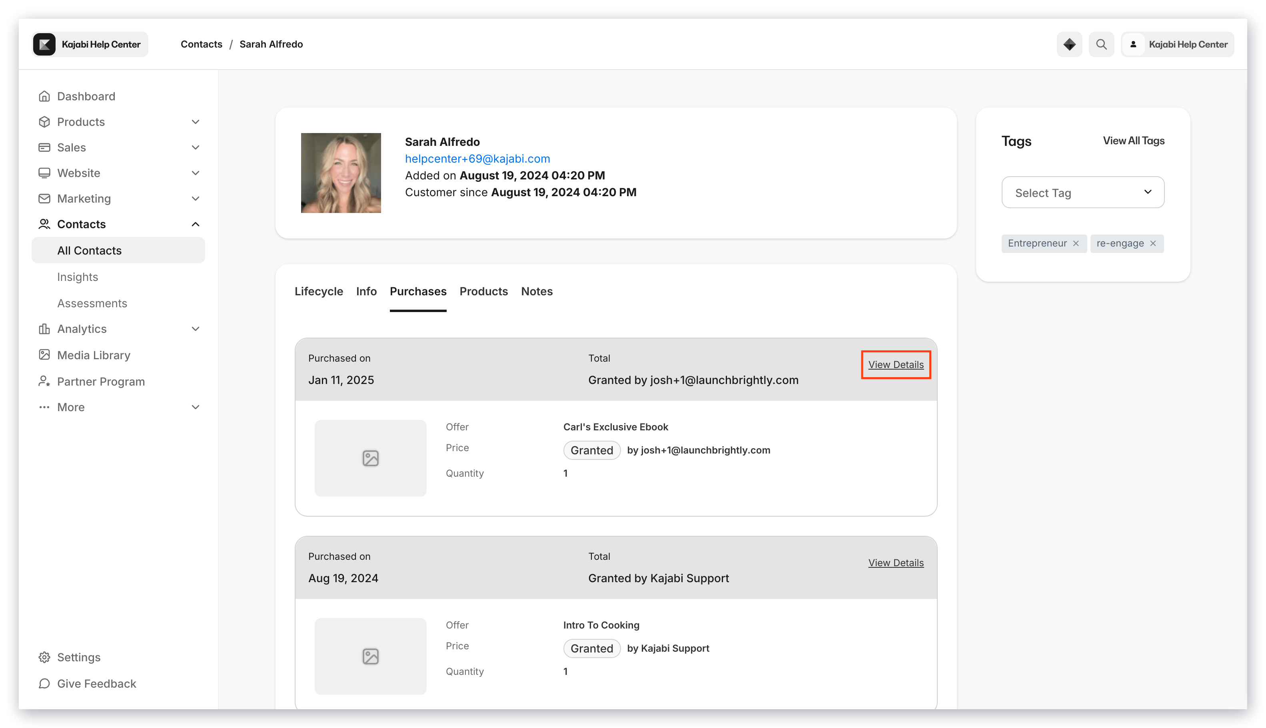Click the Partner Program person-star icon

(44, 381)
